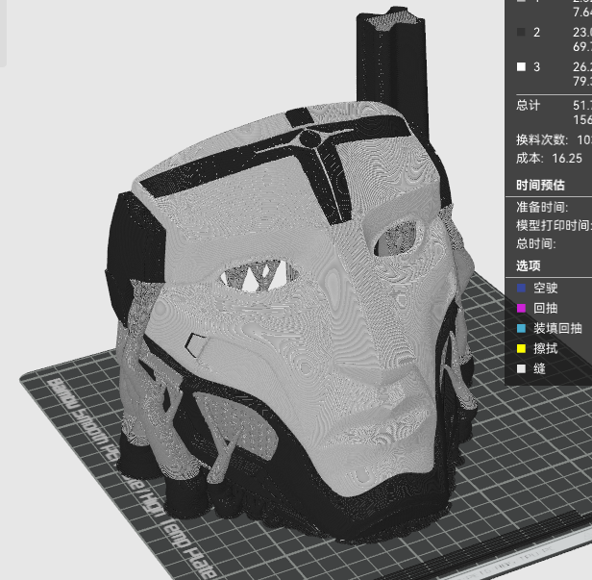Click the 换料次数 filament change count label

542,139
